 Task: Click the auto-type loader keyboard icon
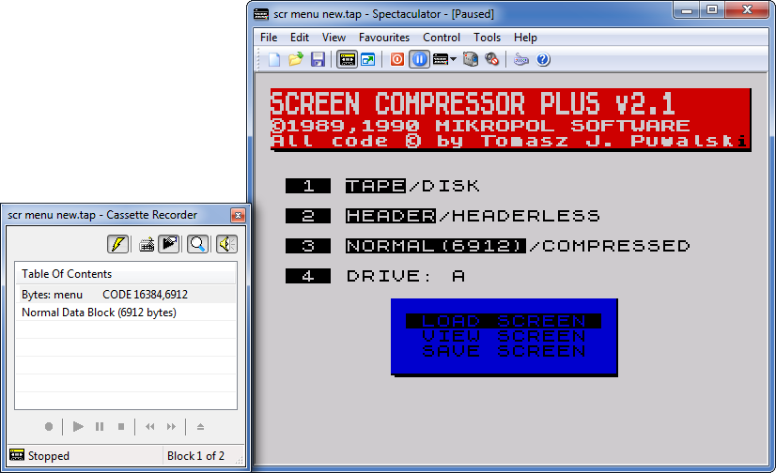147,244
